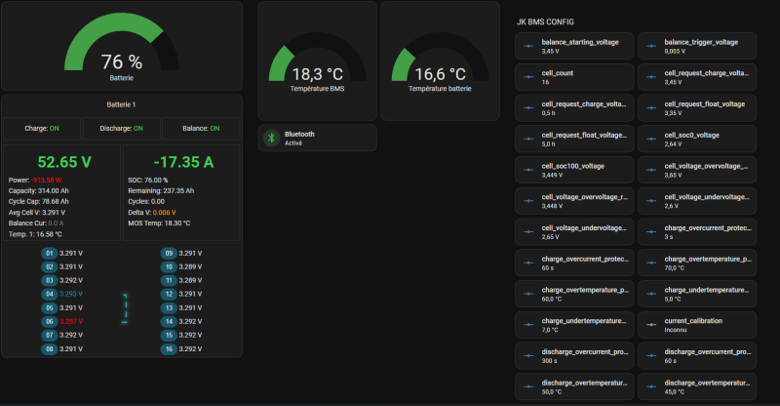Click the JK BMS CONFIG section heading
Image resolution: width=780 pixels, height=406 pixels.
pos(545,21)
